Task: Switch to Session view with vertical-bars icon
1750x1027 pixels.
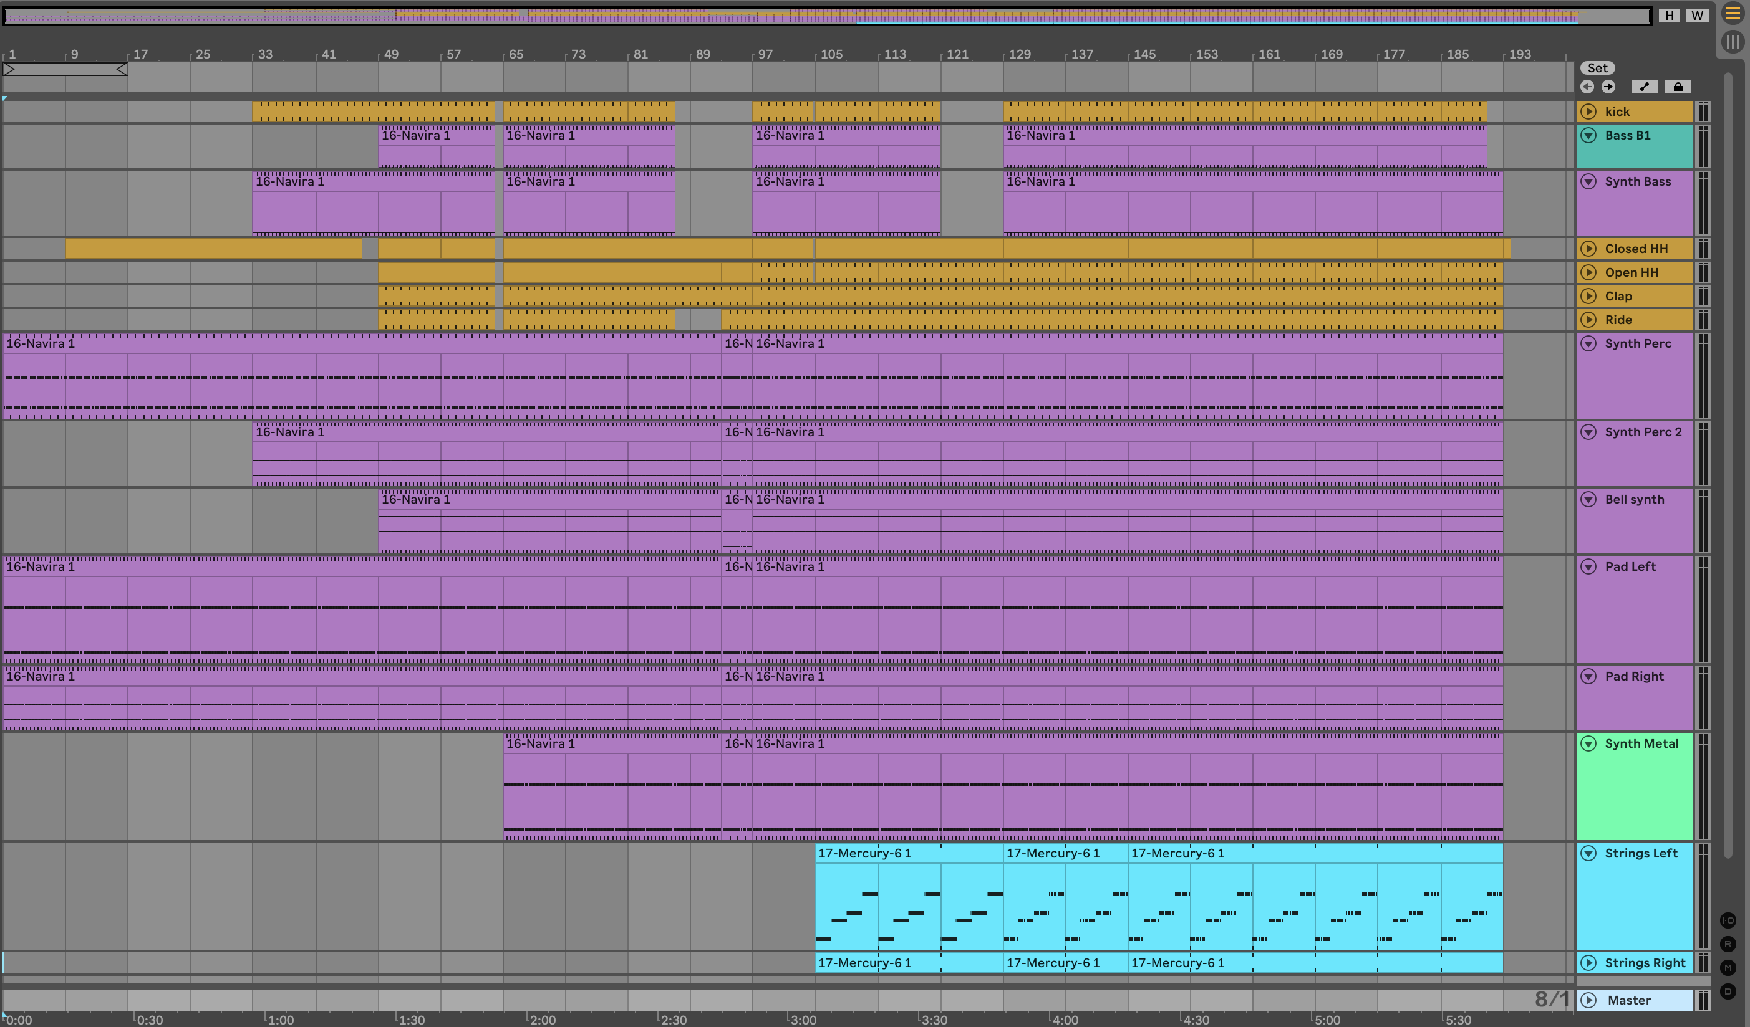Action: click(x=1733, y=42)
